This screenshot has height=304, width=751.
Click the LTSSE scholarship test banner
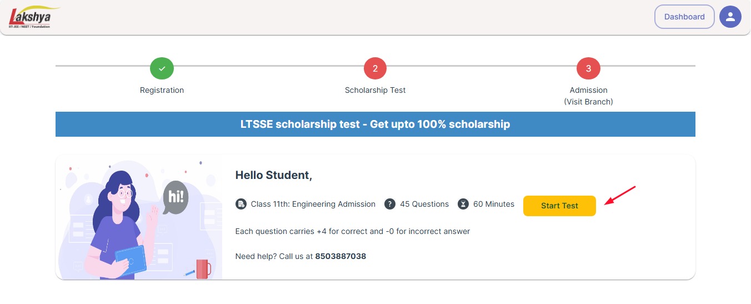375,124
